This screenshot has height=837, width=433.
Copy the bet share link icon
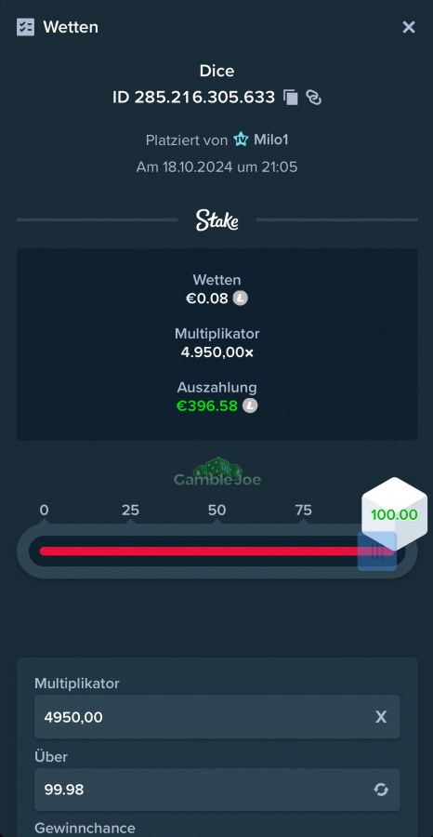click(313, 97)
